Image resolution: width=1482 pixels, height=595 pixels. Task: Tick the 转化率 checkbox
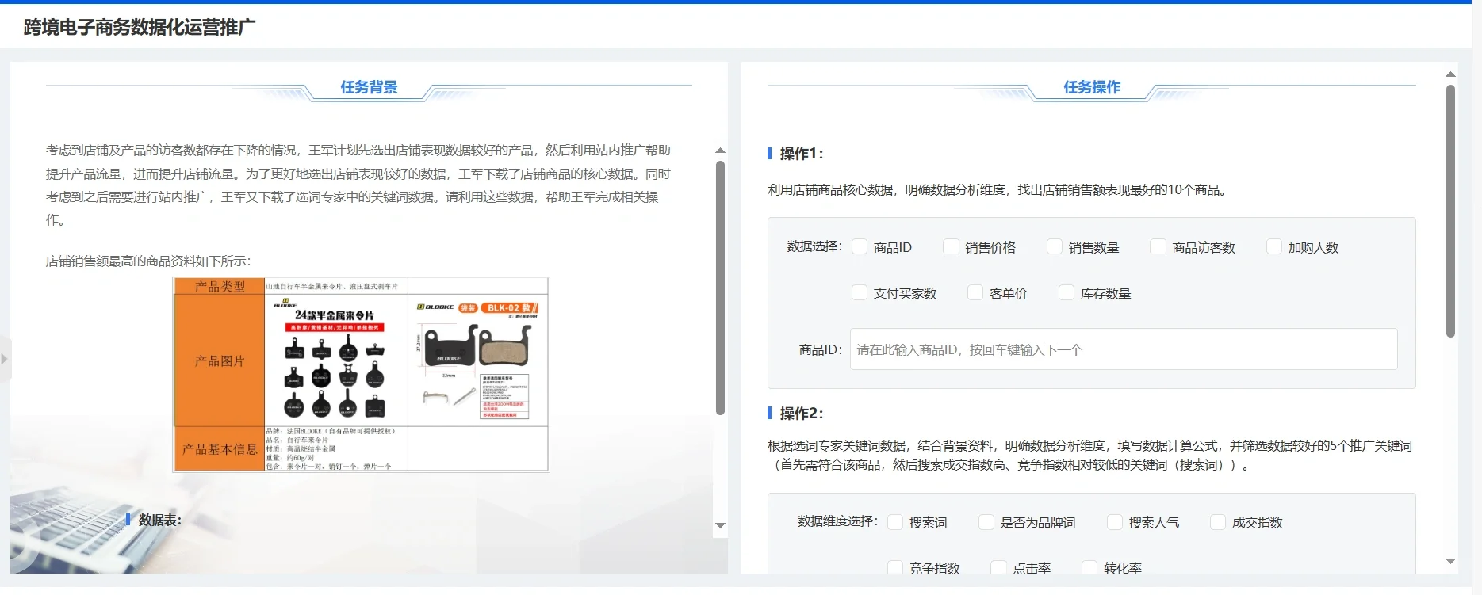click(x=1089, y=567)
